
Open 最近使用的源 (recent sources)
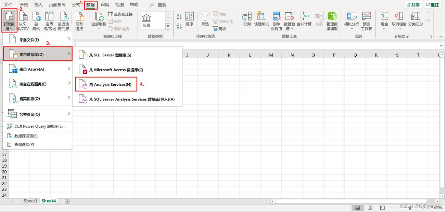[64, 21]
